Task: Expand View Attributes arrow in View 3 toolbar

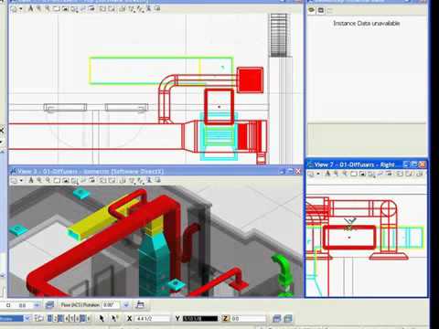Action: click(x=21, y=181)
